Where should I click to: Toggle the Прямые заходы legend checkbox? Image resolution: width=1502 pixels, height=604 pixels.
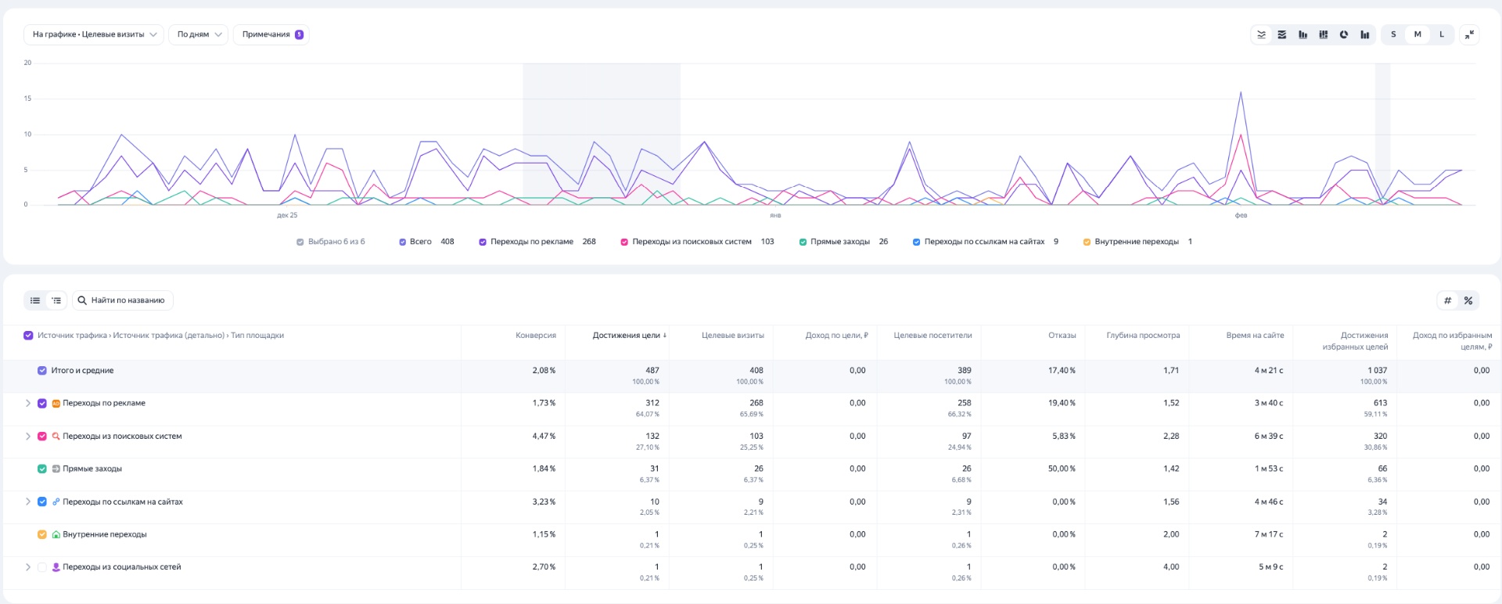click(803, 243)
